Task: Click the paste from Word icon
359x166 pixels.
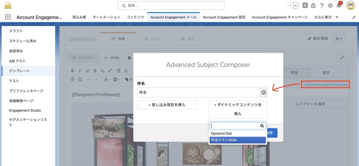Action: (80, 79)
